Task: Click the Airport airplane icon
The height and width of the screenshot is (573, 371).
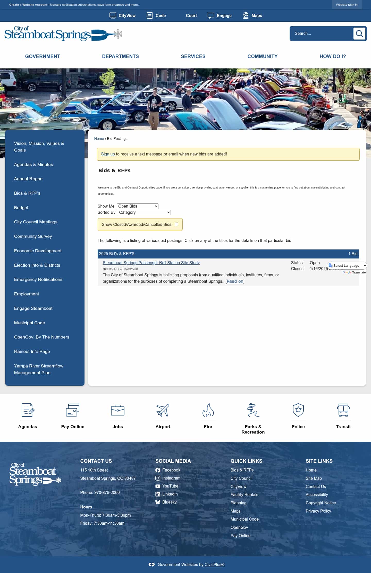Action: tap(163, 410)
